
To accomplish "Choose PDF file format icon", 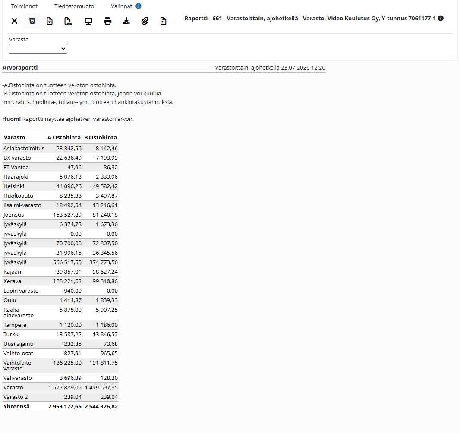I will click(x=68, y=21).
